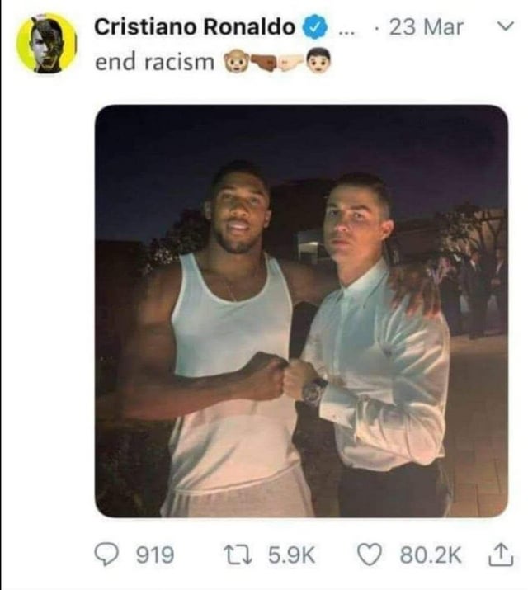Click the 5.9K retweets count

point(292,555)
